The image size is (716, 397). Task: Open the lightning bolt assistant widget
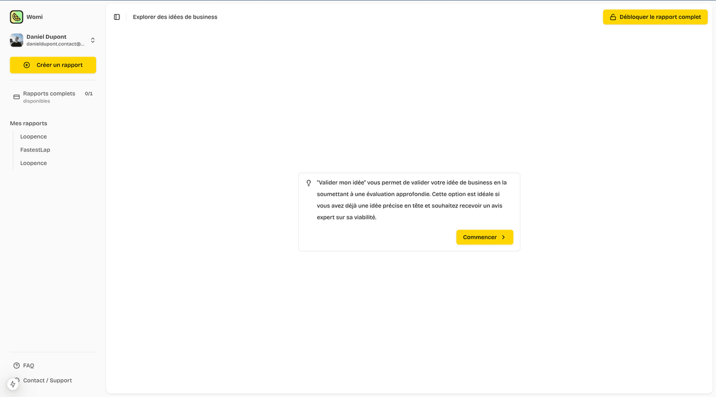click(x=13, y=384)
